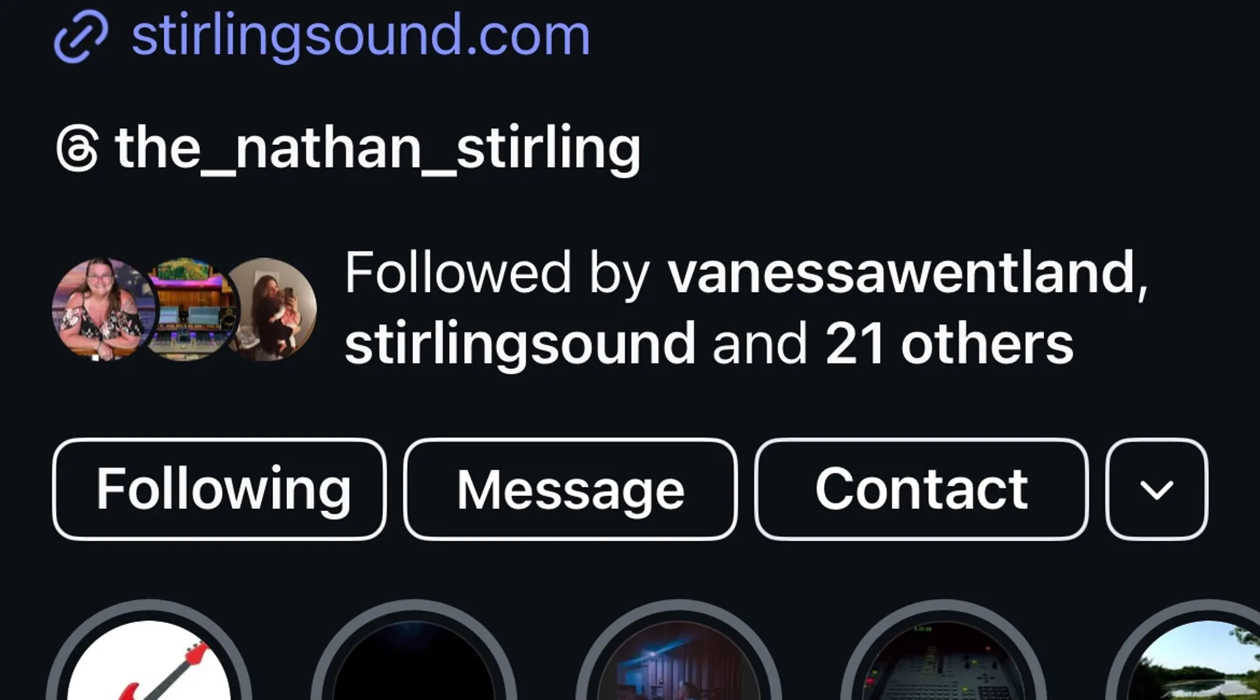Tap the Threads logo icon
The width and height of the screenshot is (1260, 700).
(x=77, y=148)
